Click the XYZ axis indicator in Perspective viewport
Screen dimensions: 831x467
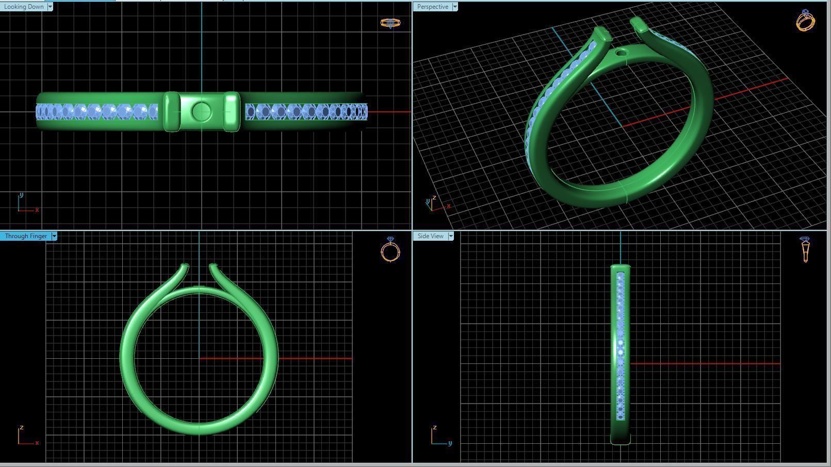[x=438, y=203]
